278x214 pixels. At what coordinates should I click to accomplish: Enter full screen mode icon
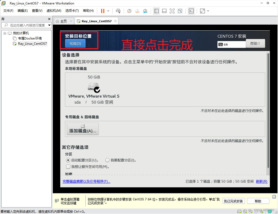click(172, 11)
